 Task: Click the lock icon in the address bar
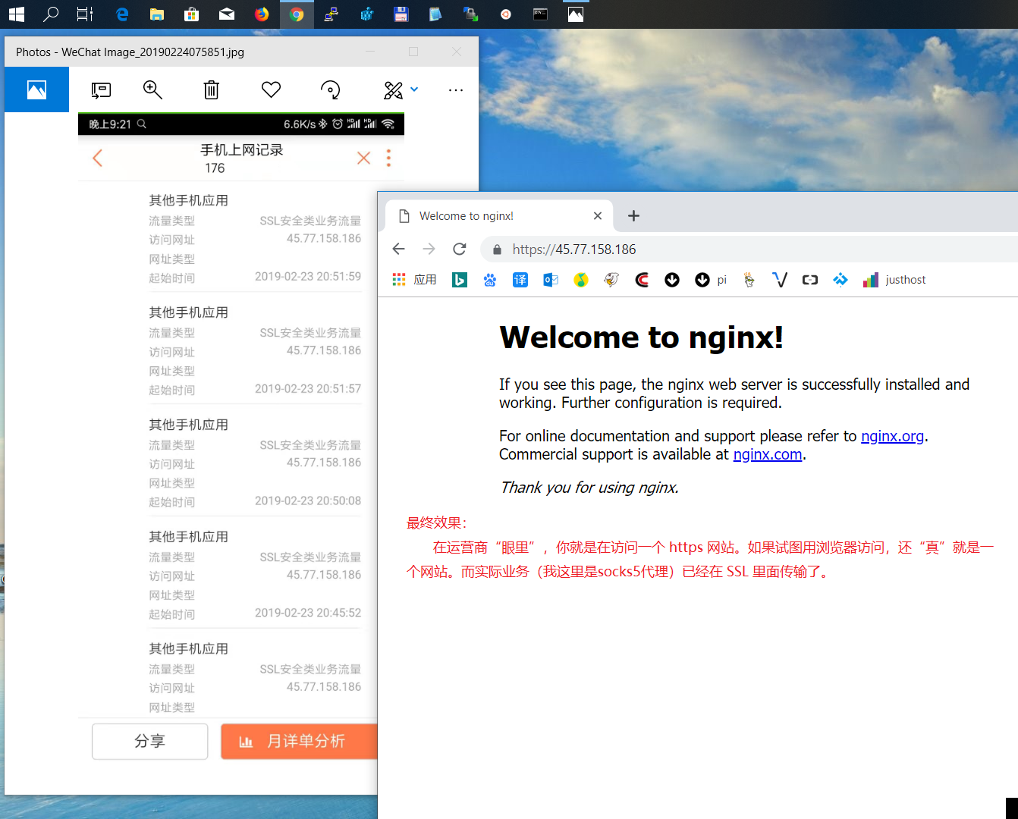coord(497,249)
